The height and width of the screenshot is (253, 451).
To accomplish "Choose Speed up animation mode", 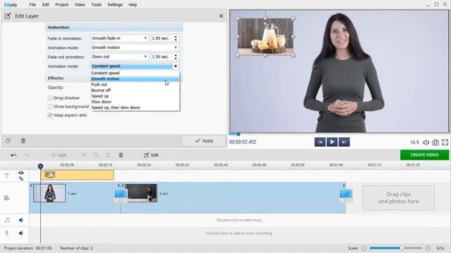I will 135,96.
